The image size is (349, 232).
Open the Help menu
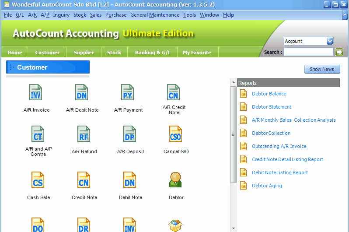[x=228, y=15]
